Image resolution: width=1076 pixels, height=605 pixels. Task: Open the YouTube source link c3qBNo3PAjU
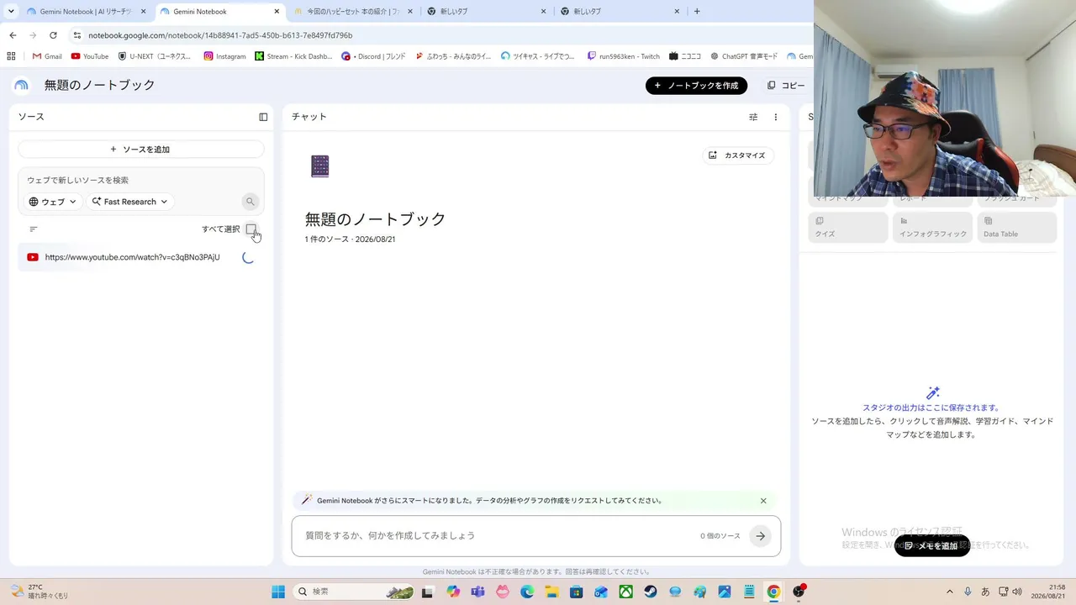[x=133, y=257]
